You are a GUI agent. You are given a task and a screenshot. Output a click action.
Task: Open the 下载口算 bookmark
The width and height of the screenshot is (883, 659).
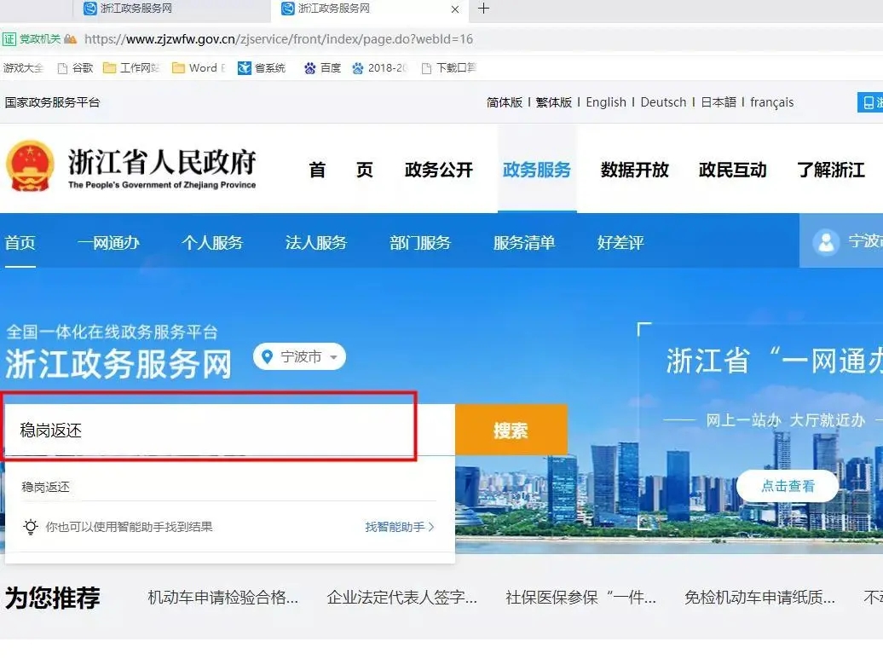[x=449, y=68]
